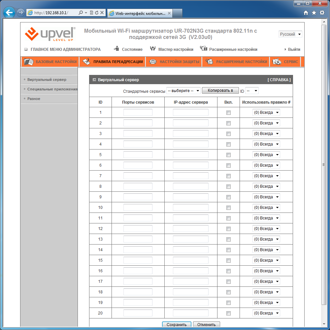This screenshot has height=330, width=330.
Task: Click the Сервис gear icon
Action: pyautogui.click(x=277, y=62)
